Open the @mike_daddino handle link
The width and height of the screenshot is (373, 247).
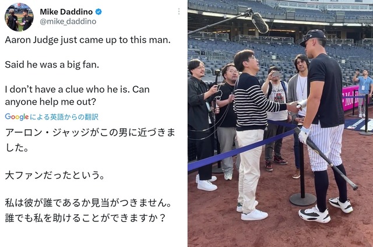pos(68,22)
